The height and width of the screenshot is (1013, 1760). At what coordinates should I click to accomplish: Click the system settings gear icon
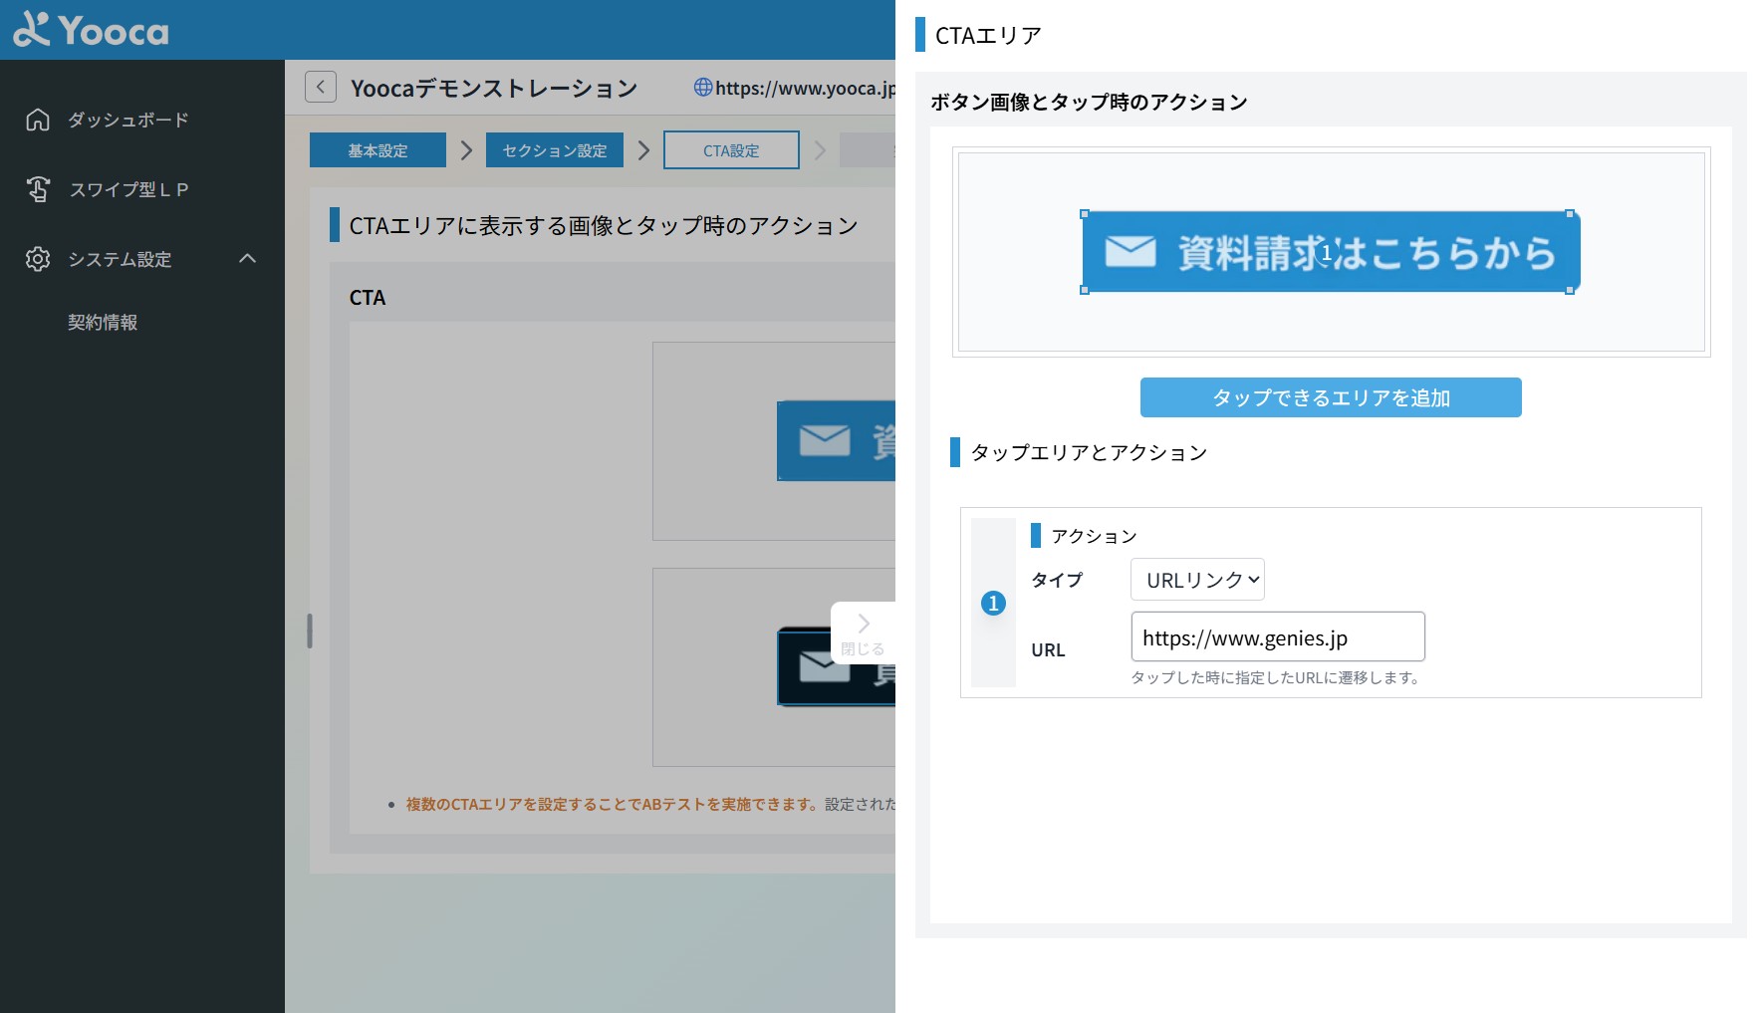[38, 259]
